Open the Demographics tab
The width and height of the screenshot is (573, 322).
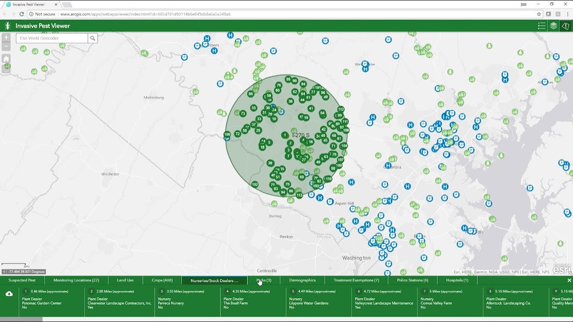(x=302, y=280)
